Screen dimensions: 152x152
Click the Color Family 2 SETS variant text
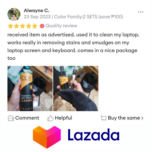point(88,17)
